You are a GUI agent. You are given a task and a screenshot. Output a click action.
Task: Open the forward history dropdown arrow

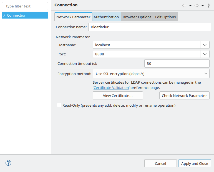point(203,6)
